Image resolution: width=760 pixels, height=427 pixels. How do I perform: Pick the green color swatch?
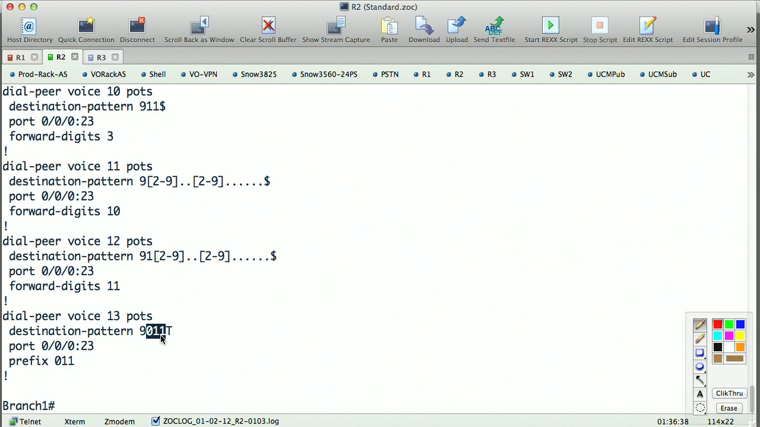729,324
